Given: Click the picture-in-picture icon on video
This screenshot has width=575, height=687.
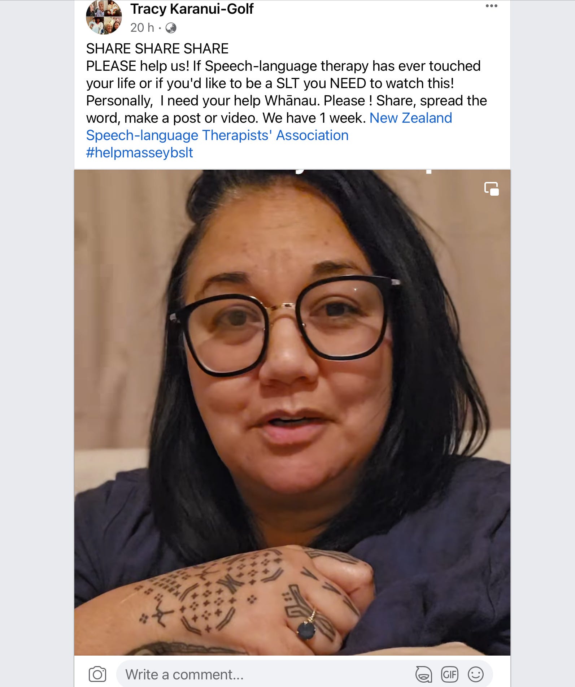Looking at the screenshot, I should 491,188.
